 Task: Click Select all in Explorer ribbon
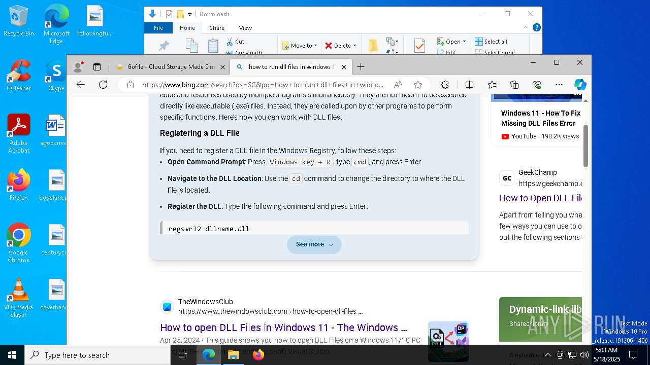click(x=491, y=42)
